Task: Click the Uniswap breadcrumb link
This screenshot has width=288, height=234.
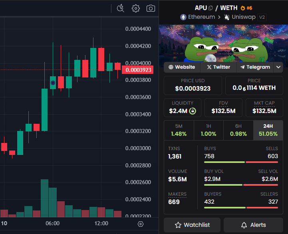Action: (x=244, y=17)
